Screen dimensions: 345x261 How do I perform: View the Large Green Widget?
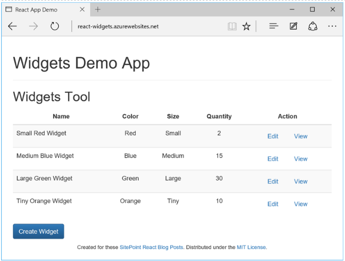coord(301,181)
